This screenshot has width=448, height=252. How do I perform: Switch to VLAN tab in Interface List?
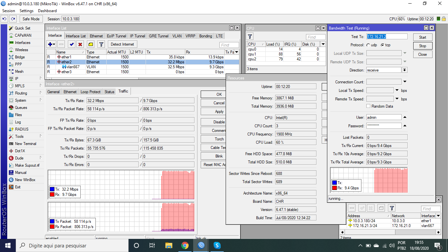(x=177, y=36)
